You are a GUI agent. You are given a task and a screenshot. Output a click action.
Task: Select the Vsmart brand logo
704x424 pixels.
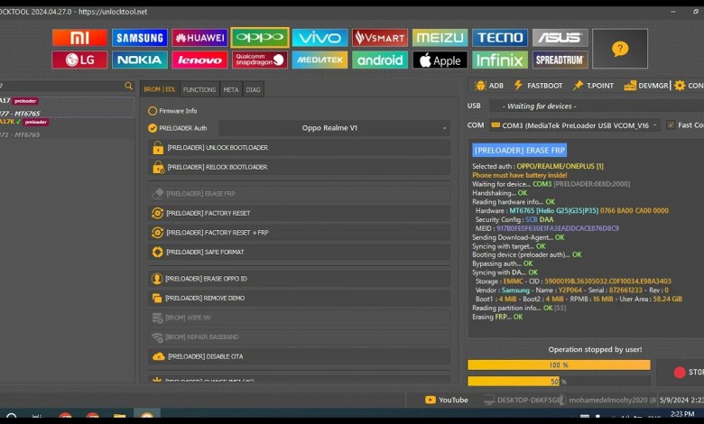[380, 38]
